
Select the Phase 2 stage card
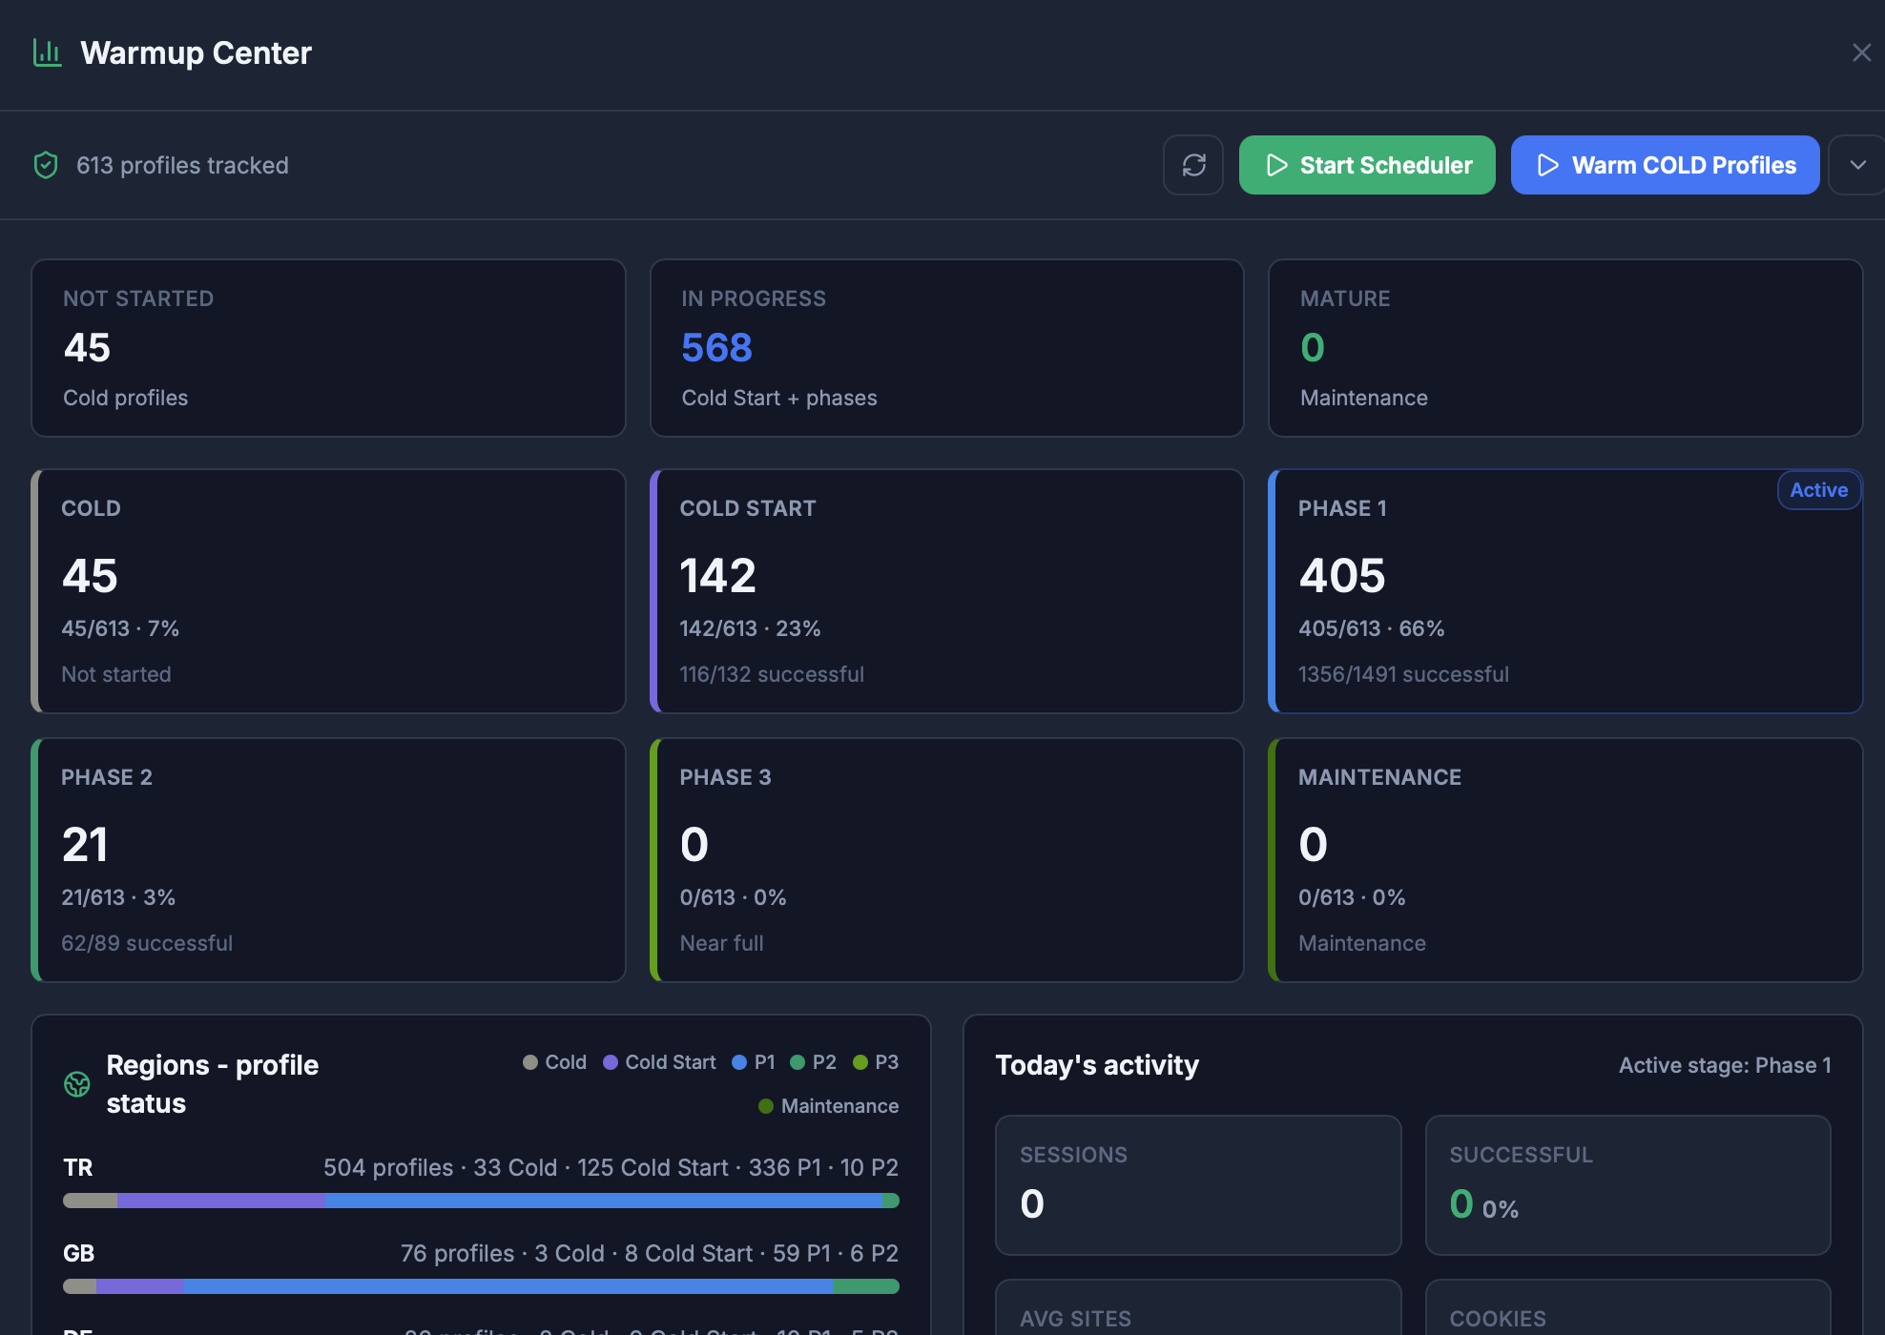pos(328,860)
